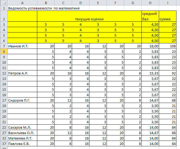Select column E header
Screen dimensions: 180x149
click(x=98, y=3)
